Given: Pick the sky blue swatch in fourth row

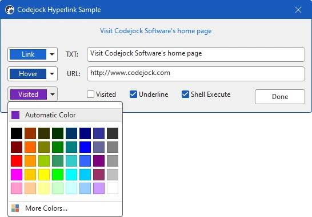Looking at the screenshot, I should 85,175.
